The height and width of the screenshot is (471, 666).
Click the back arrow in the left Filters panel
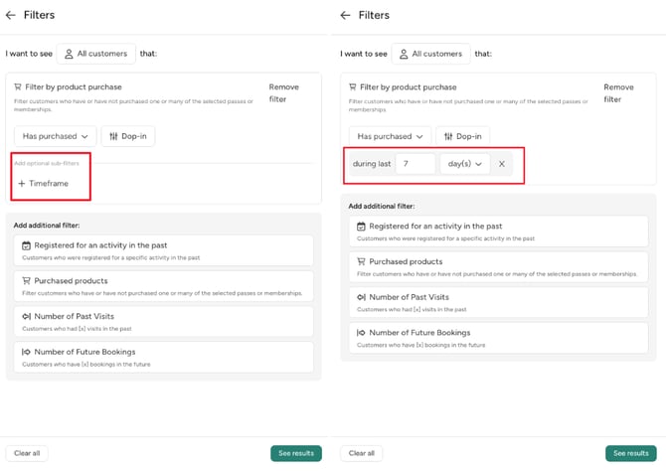[x=11, y=16]
